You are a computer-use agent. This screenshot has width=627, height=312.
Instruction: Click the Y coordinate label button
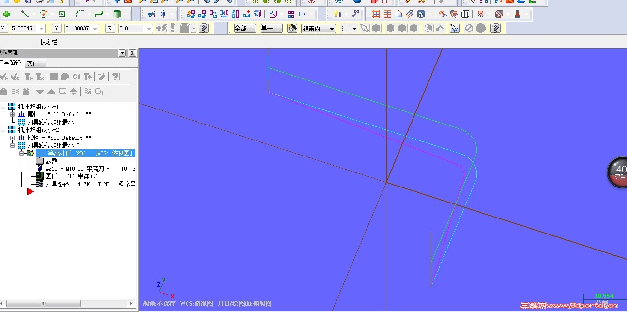(x=57, y=29)
